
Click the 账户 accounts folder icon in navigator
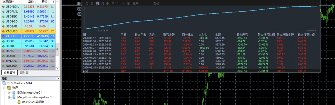(x=9, y=87)
